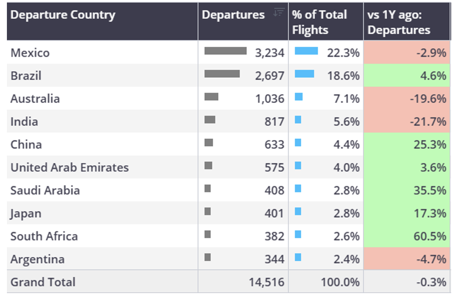Click the sort icon in Departures header
The height and width of the screenshot is (296, 457).
click(279, 12)
